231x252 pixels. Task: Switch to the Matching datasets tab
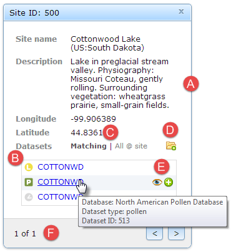[89, 146]
